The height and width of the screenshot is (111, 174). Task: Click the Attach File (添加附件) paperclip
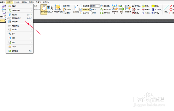click(x=157, y=9)
